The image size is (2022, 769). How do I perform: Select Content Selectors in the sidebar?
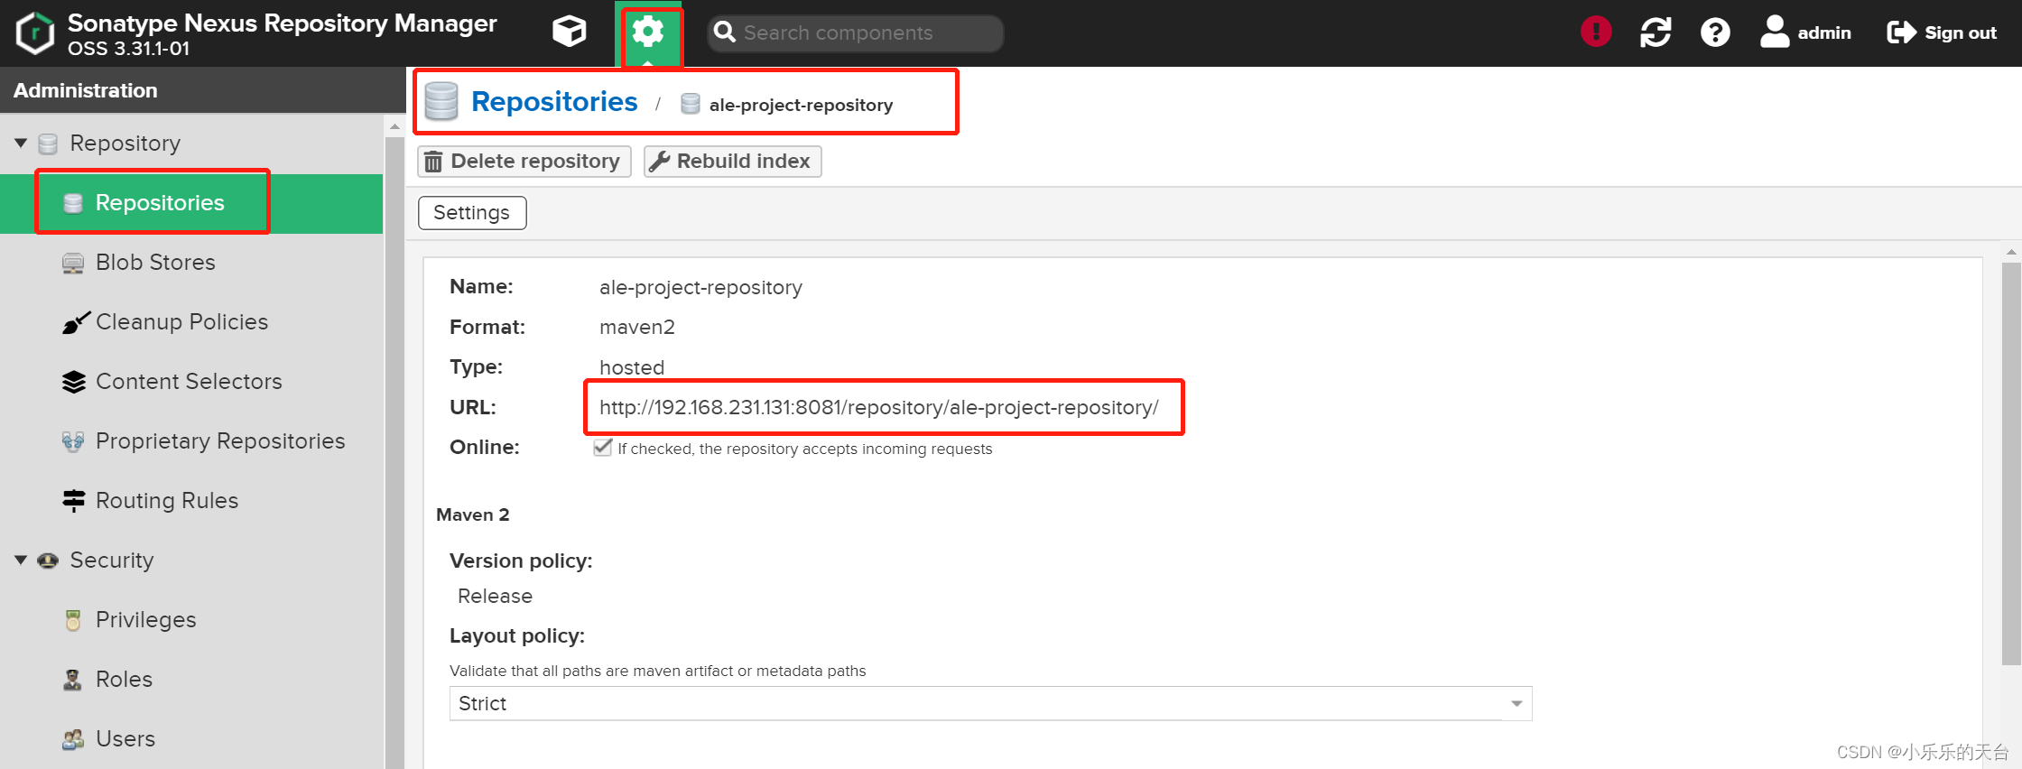point(191,382)
